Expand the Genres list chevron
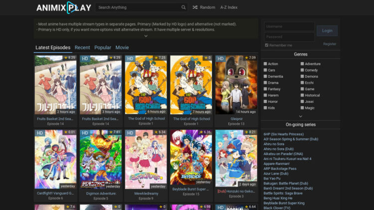 (301, 116)
